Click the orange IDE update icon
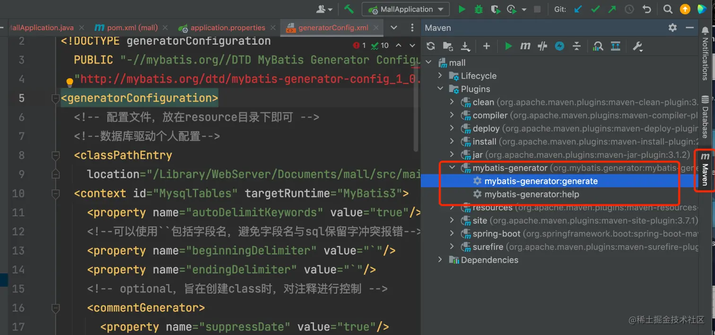Screen dimensions: 715x335 pyautogui.click(x=685, y=9)
